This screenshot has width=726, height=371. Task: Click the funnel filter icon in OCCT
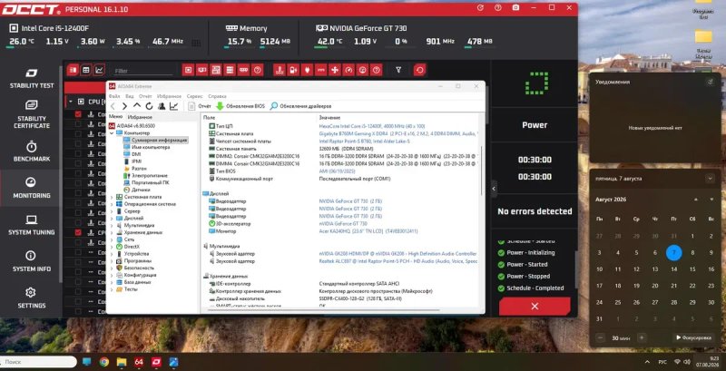point(398,71)
